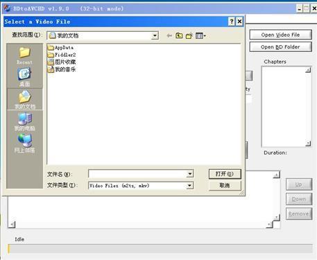The width and height of the screenshot is (317, 260).
Task: Open My Computer (我的电脑) in places bar
Action: 24,122
